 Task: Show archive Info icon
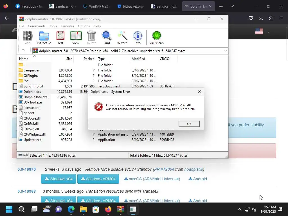138,38
